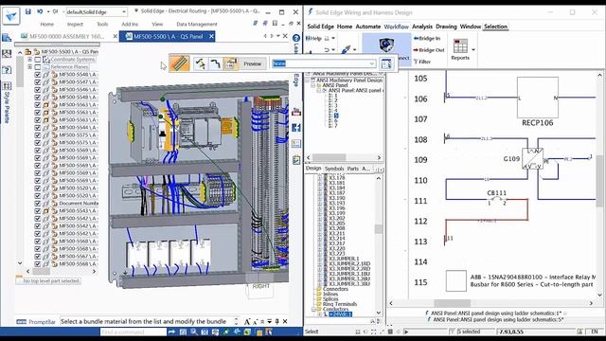Toggle the Reference Planes checkbox
The width and height of the screenshot is (606, 341).
click(38, 67)
